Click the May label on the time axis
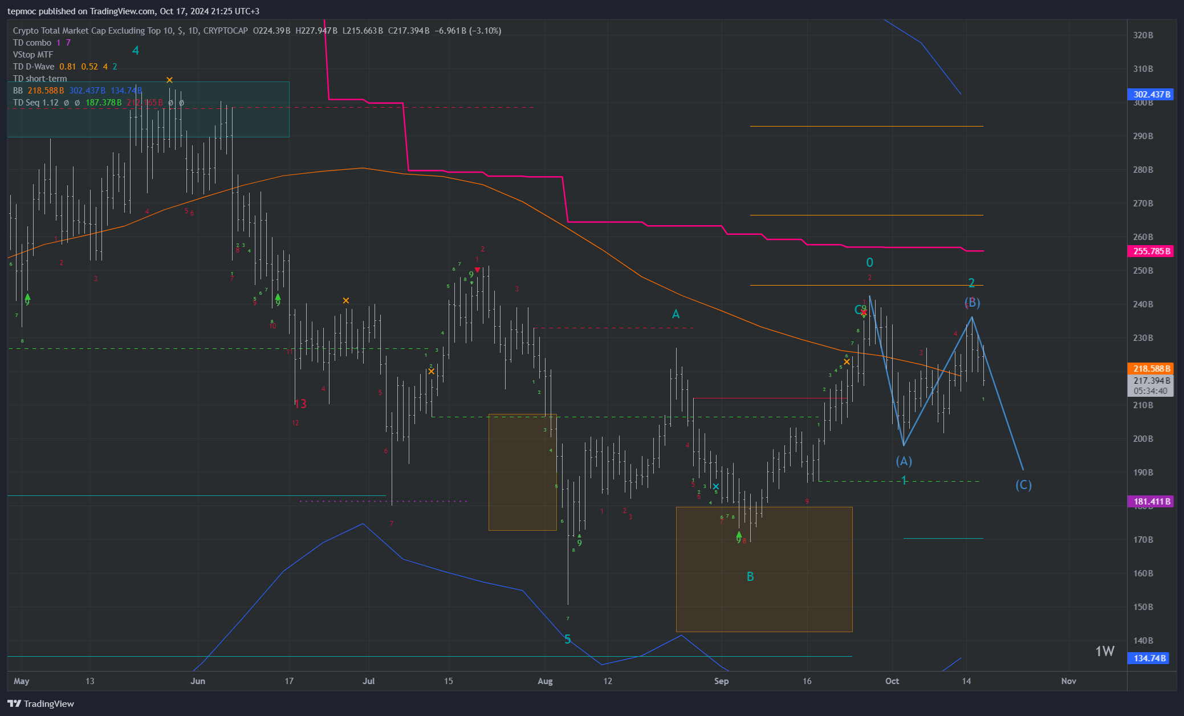 (x=21, y=681)
